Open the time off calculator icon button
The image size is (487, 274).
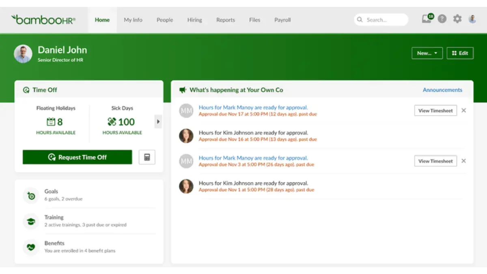[147, 157]
